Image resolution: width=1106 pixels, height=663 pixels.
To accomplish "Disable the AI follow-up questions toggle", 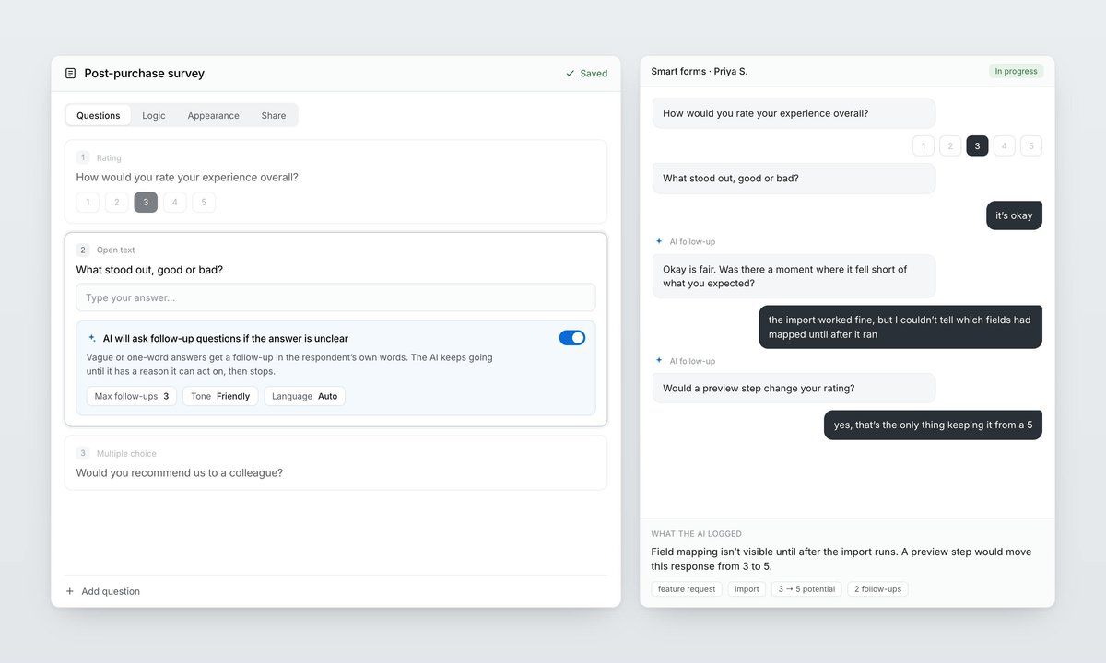I will 572,338.
